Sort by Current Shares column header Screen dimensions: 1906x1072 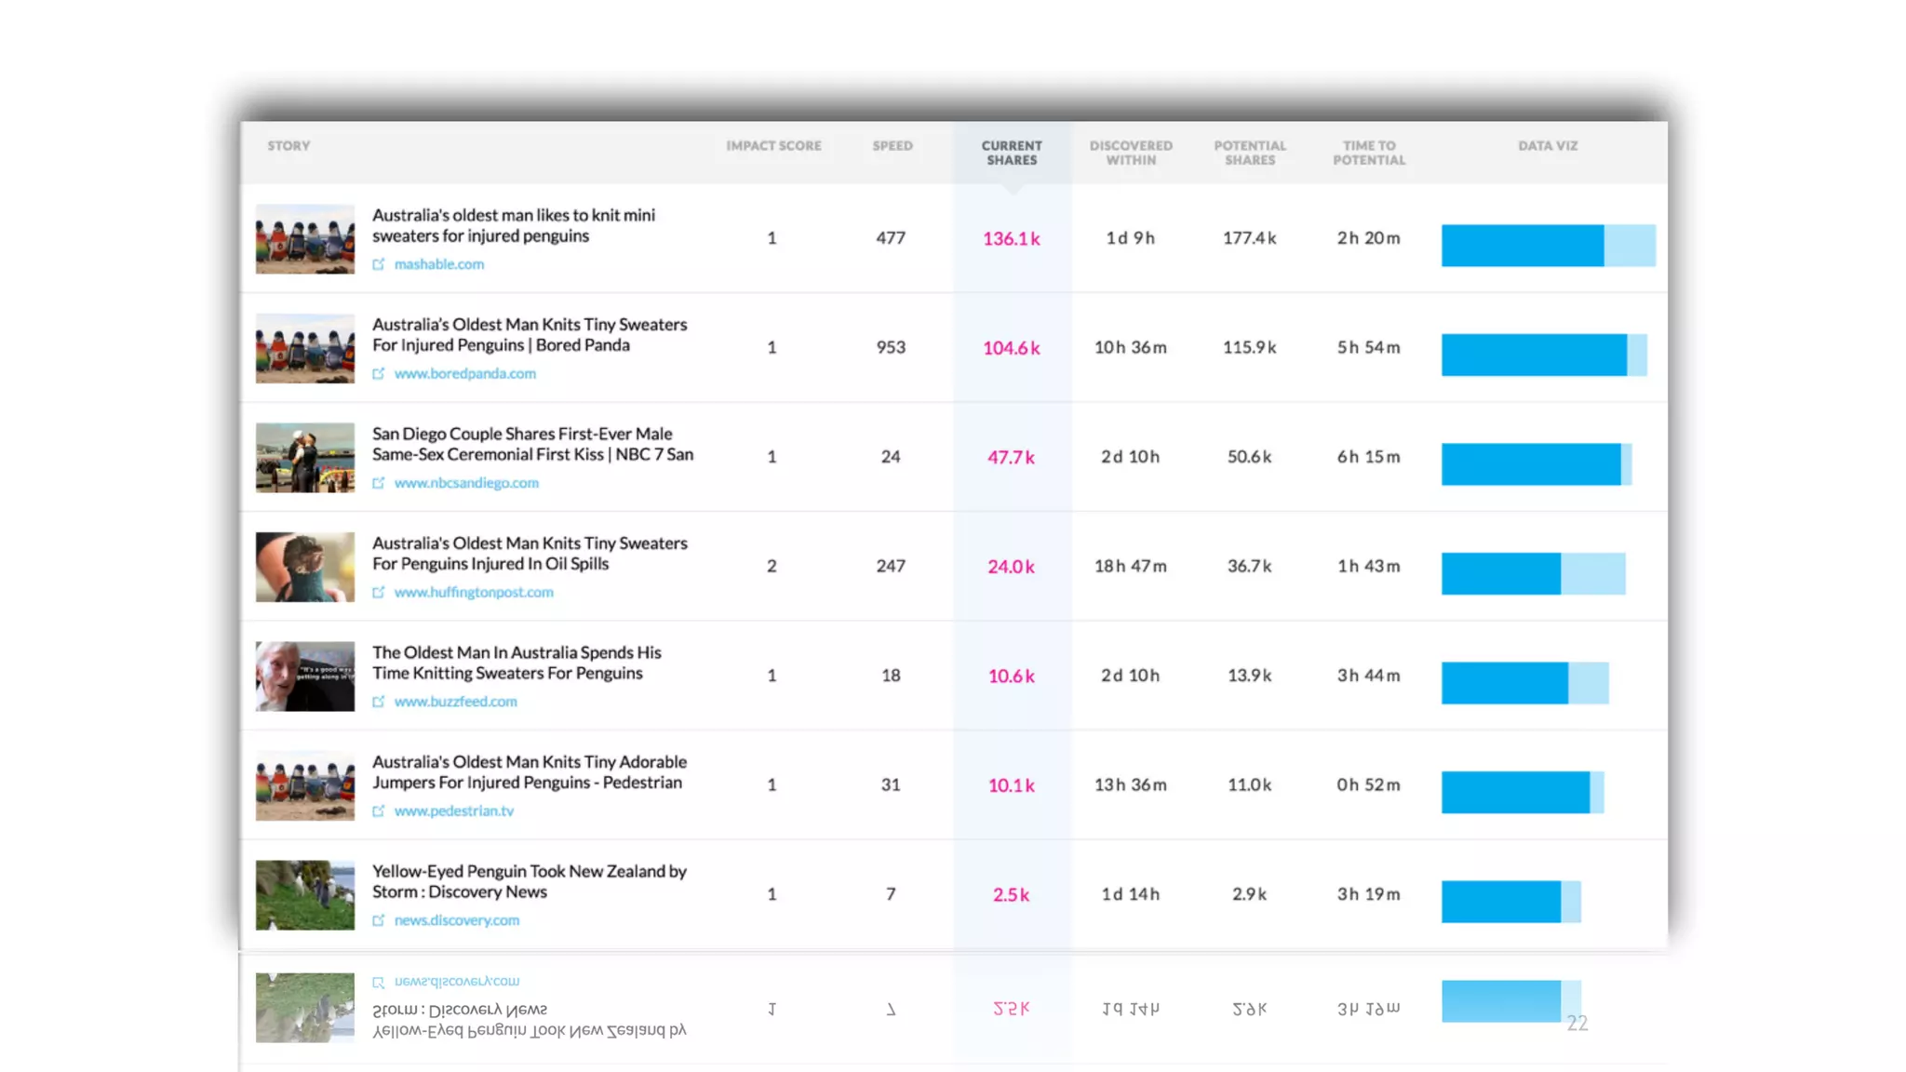pos(1012,153)
